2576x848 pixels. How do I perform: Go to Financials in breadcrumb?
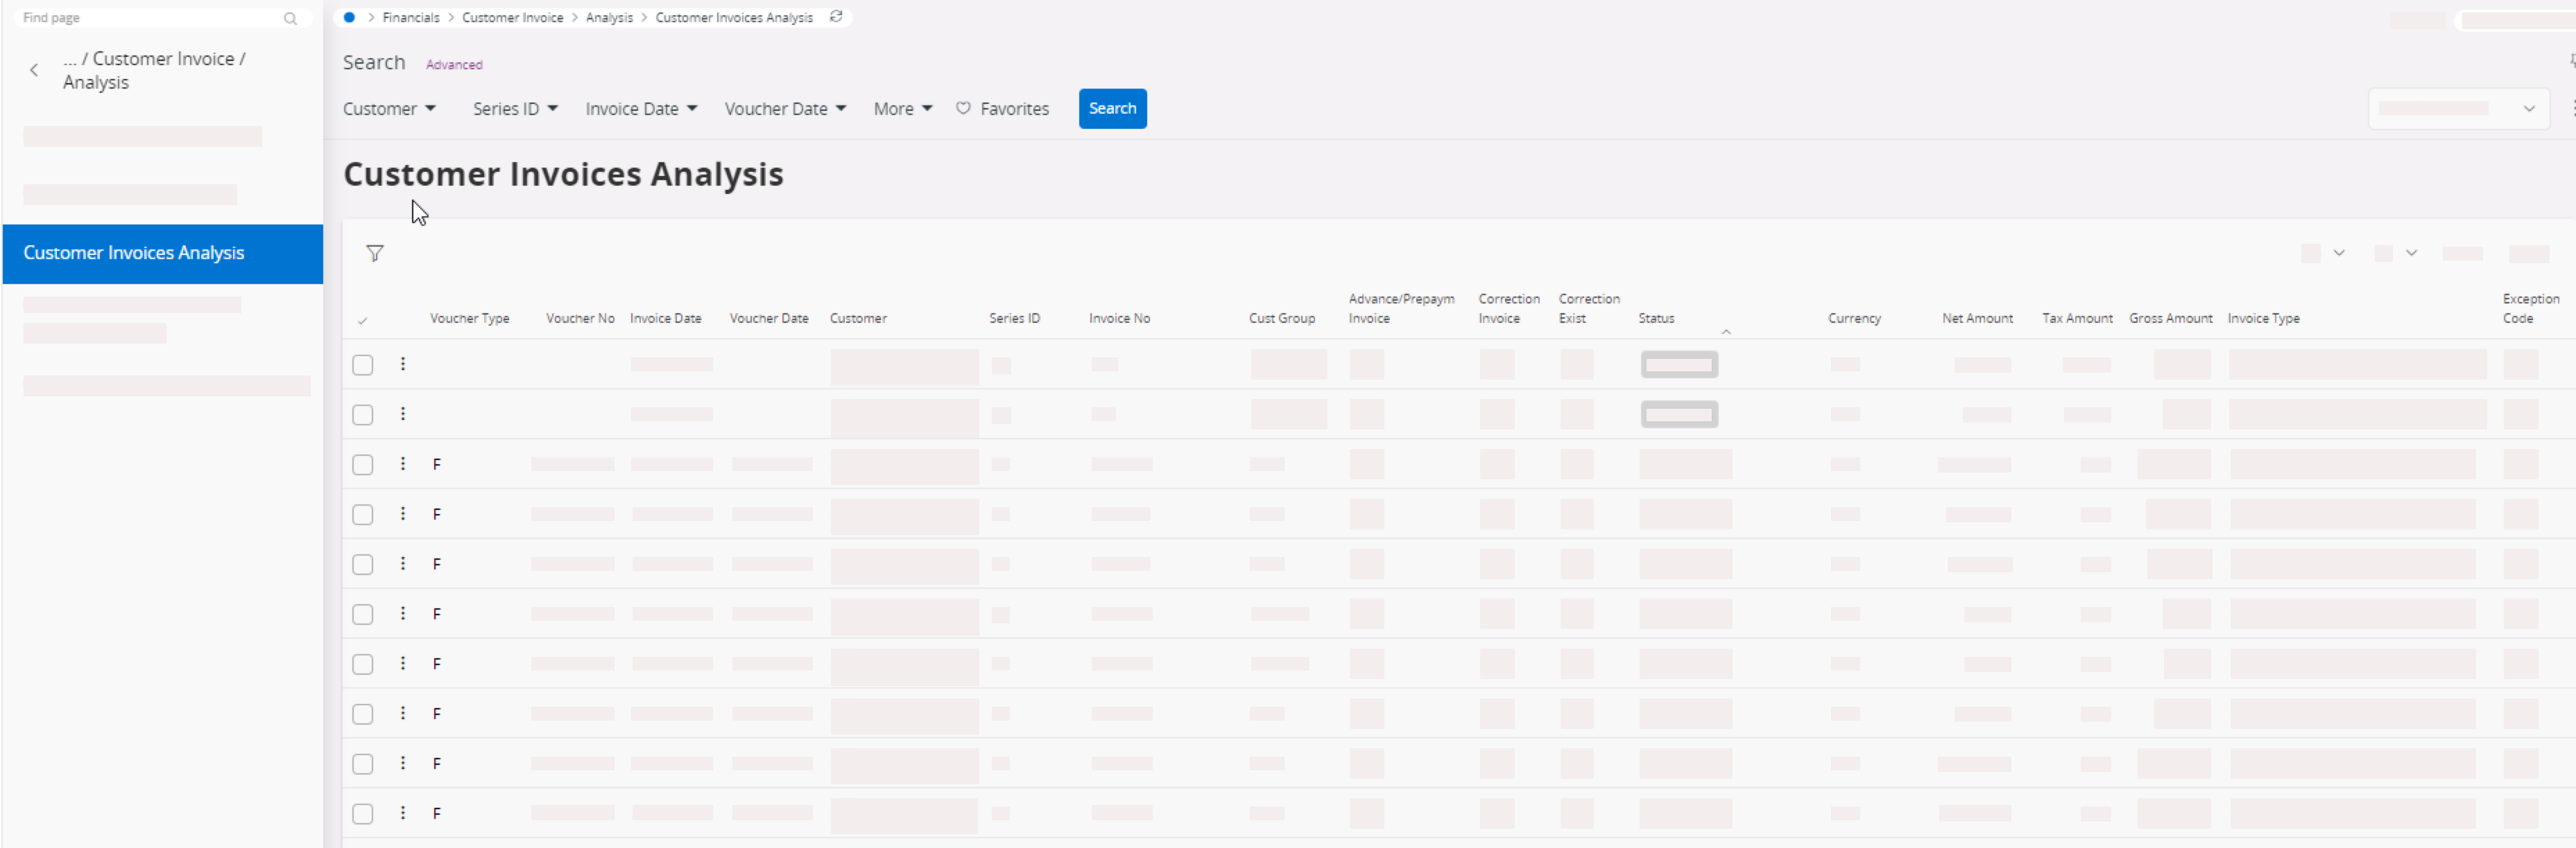[x=410, y=17]
